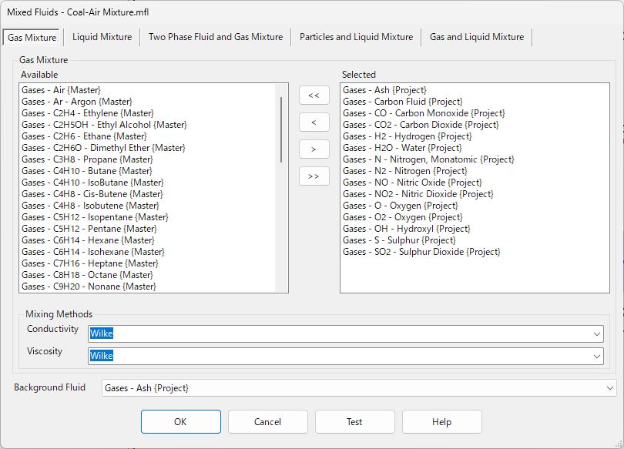Open Help for the mixed fluids dialog
Viewport: 624px width, 449px height.
[441, 421]
